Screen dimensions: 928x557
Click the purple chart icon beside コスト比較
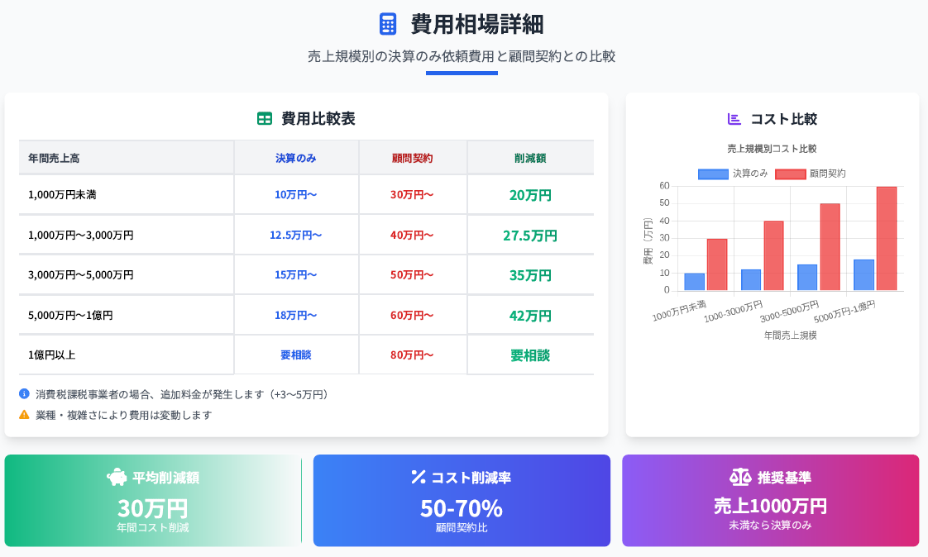coord(734,119)
